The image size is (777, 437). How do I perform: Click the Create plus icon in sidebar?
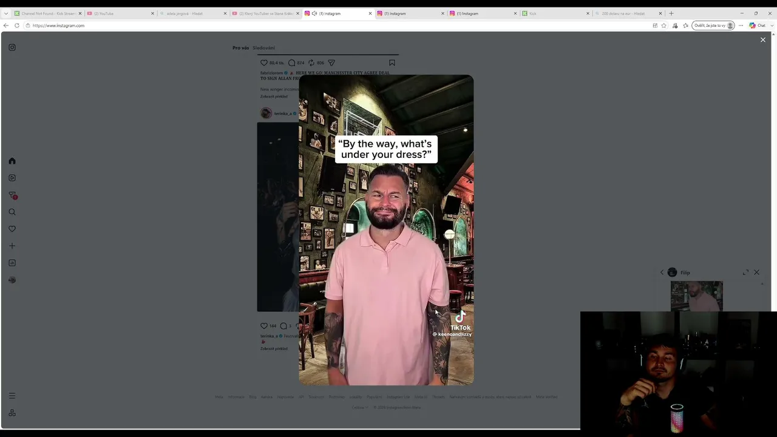[x=12, y=246]
